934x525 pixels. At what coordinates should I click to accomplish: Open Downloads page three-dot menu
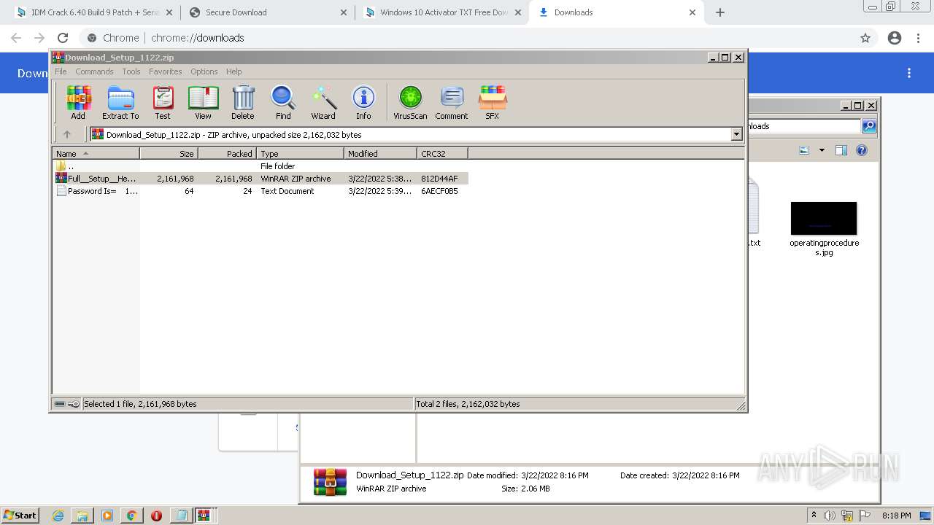[x=909, y=73]
